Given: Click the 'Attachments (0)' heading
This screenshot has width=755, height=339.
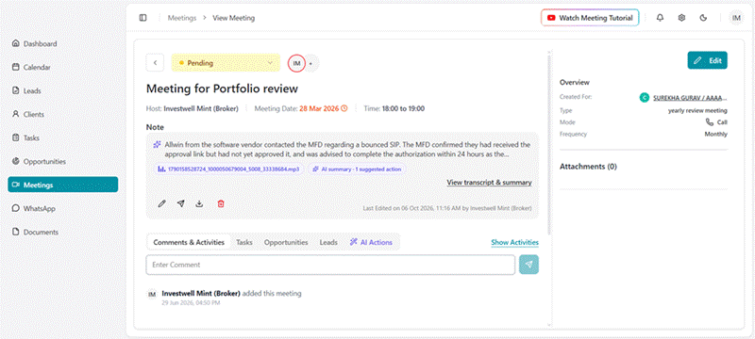Looking at the screenshot, I should 588,167.
